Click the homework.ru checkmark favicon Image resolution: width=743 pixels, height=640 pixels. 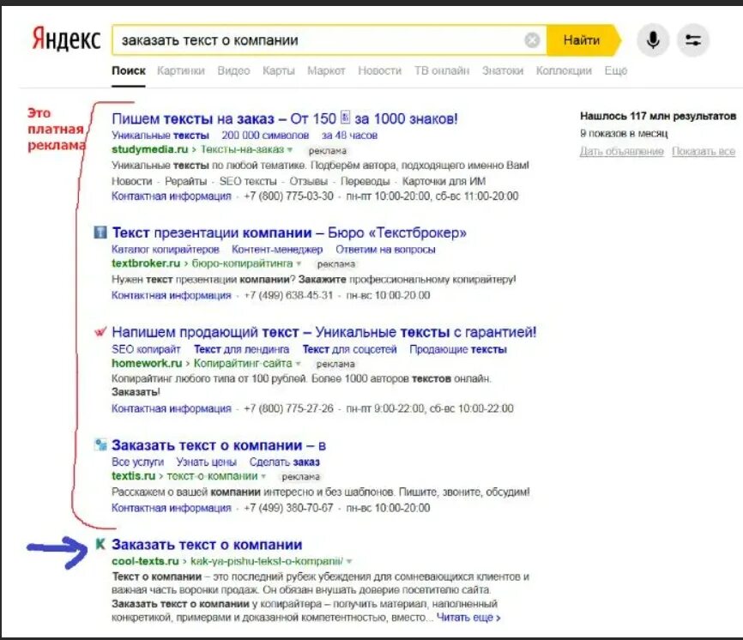pyautogui.click(x=100, y=332)
